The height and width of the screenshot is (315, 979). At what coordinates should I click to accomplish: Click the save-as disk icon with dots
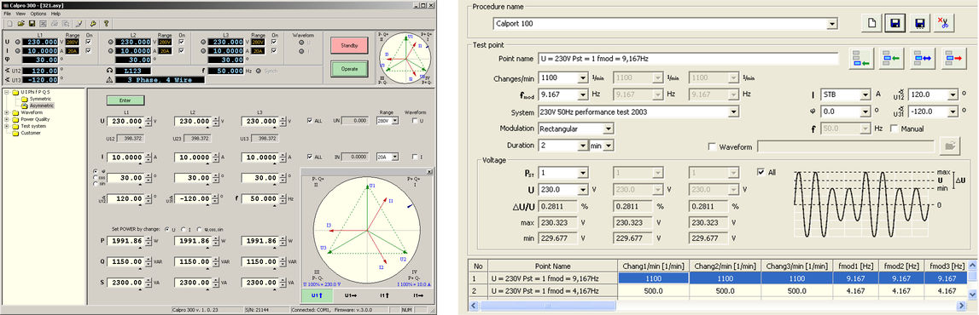(920, 23)
